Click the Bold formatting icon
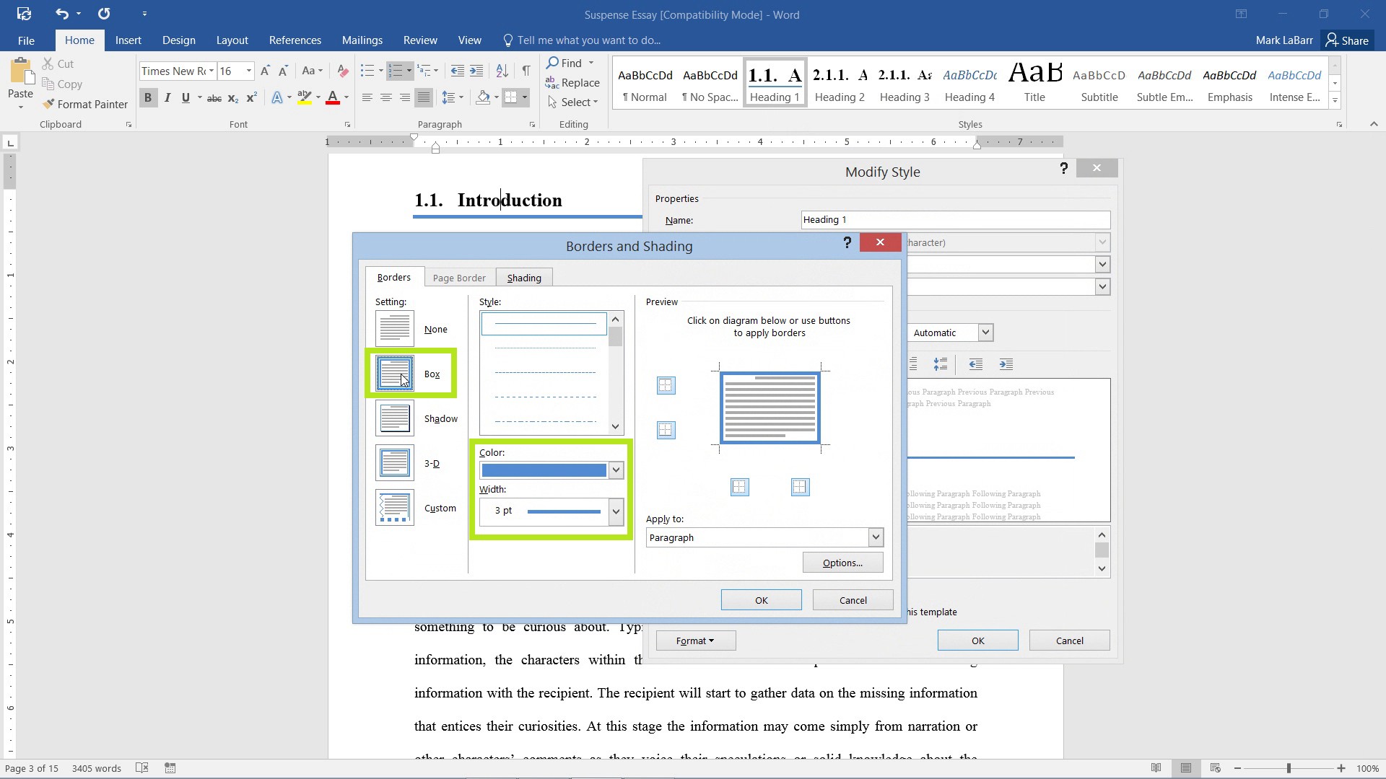 pos(147,98)
